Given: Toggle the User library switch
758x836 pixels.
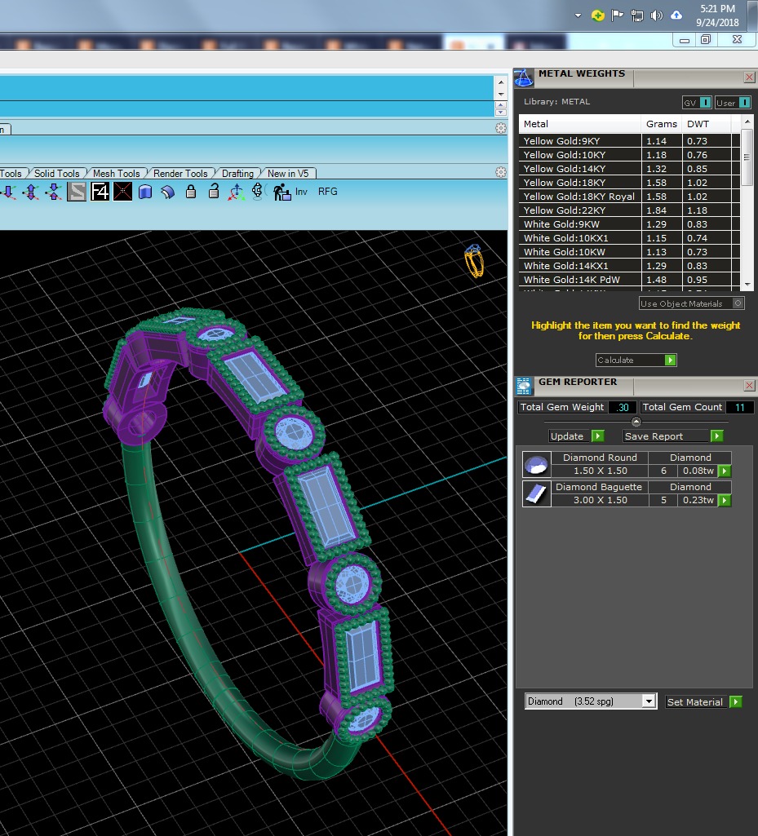Looking at the screenshot, I should 733,103.
